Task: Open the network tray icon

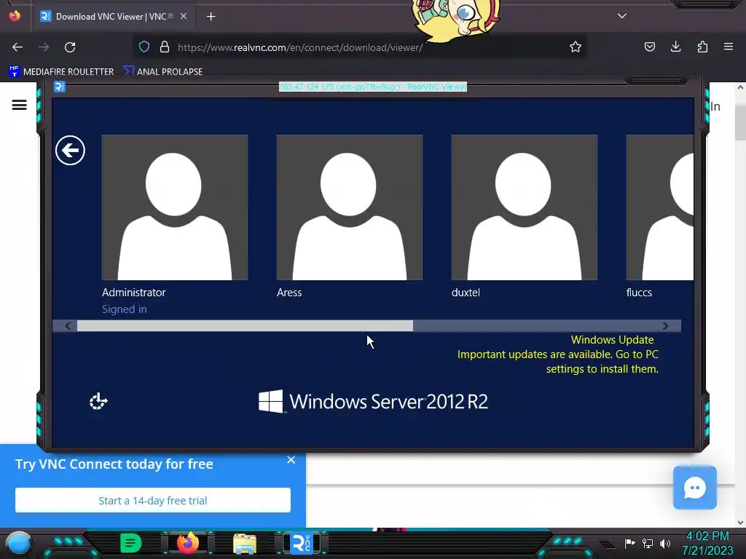Action: tap(648, 543)
